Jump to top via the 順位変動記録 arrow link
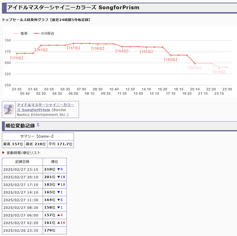Screen dimensions: 237x236 coord(38,125)
